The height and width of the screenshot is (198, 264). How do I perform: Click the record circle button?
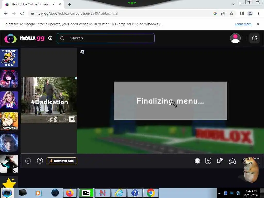197,161
